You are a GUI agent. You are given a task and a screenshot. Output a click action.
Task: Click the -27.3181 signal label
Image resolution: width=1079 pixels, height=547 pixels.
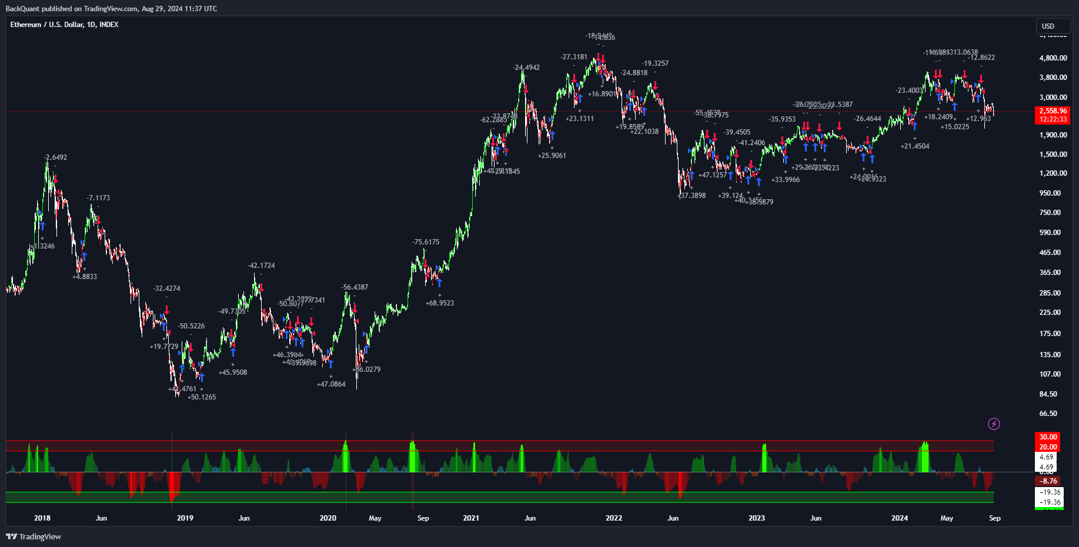coord(574,57)
